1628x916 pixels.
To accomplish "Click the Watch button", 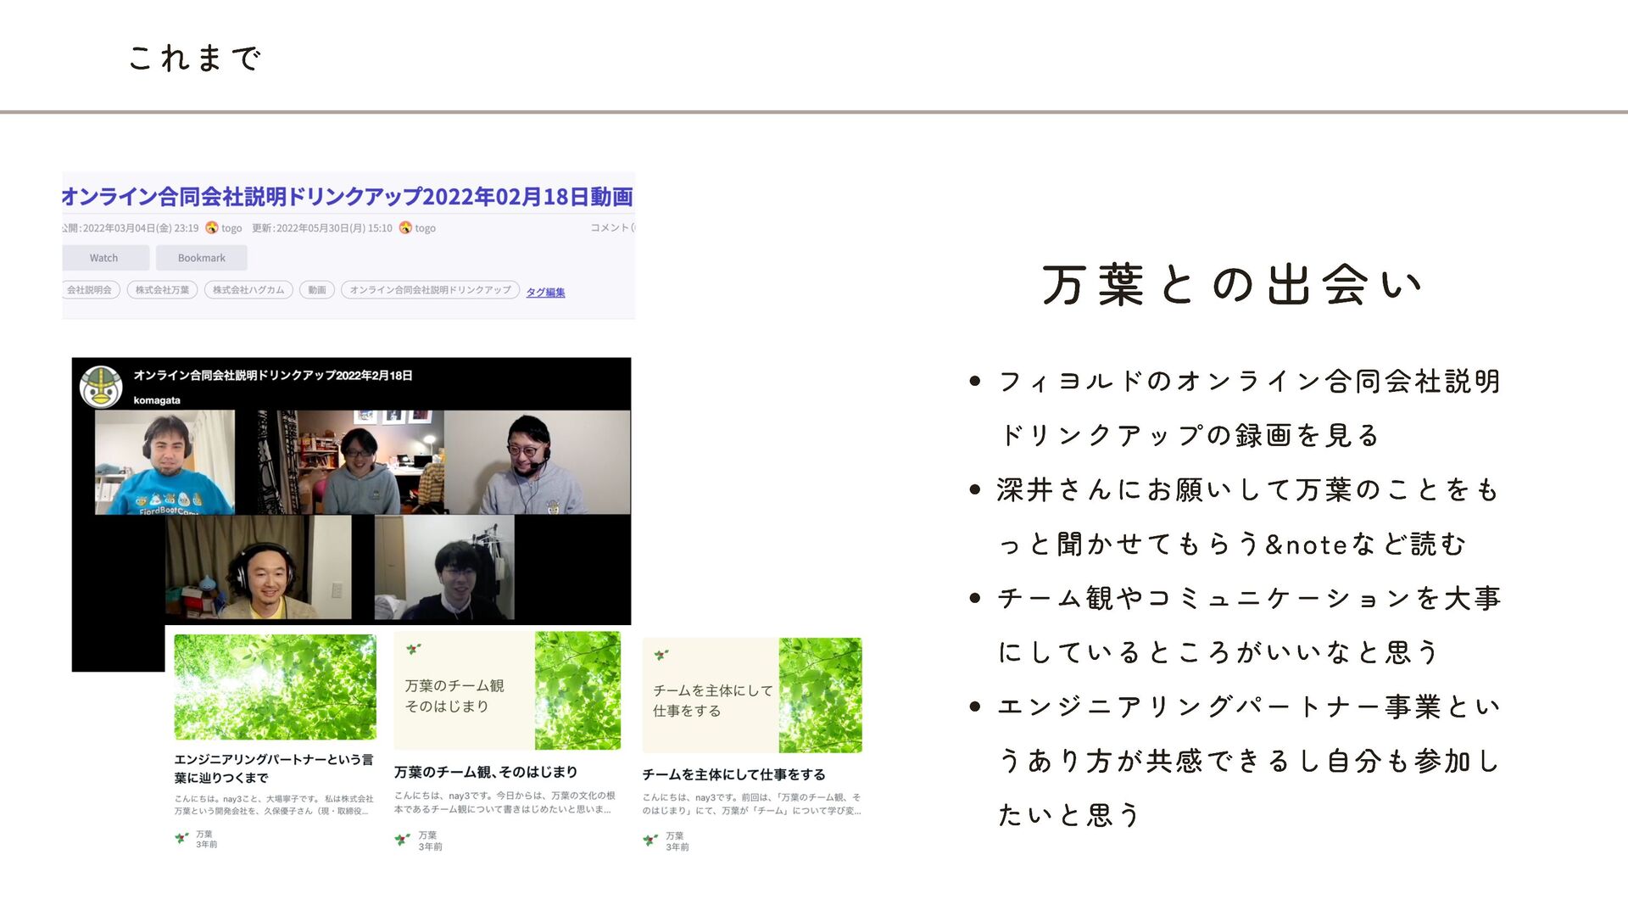I will [105, 258].
